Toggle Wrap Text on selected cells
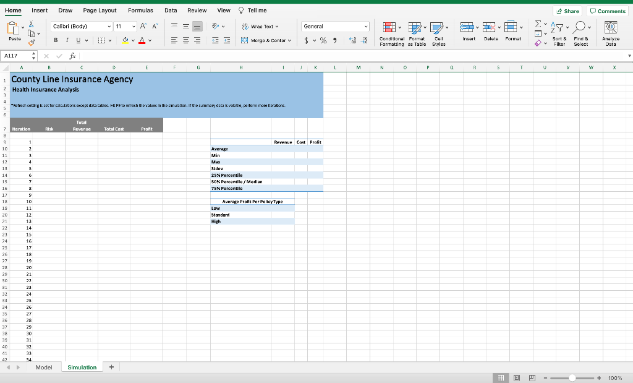This screenshot has width=633, height=383. [260, 26]
